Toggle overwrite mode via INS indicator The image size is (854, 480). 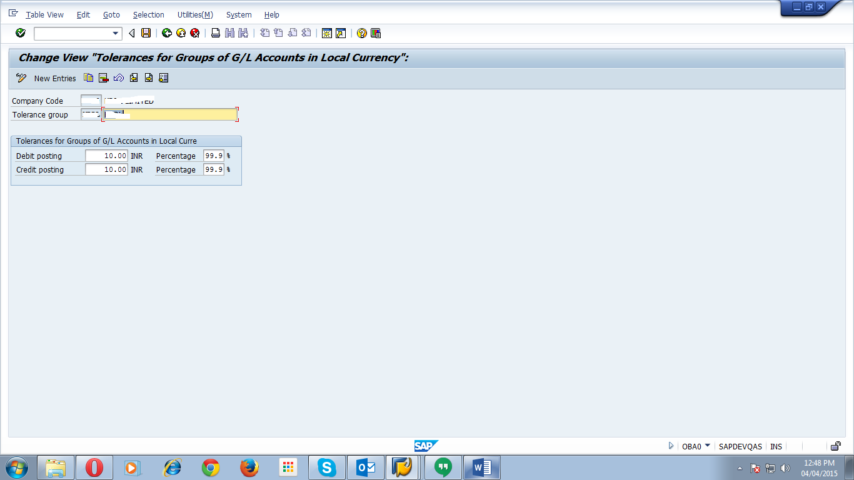tap(776, 446)
